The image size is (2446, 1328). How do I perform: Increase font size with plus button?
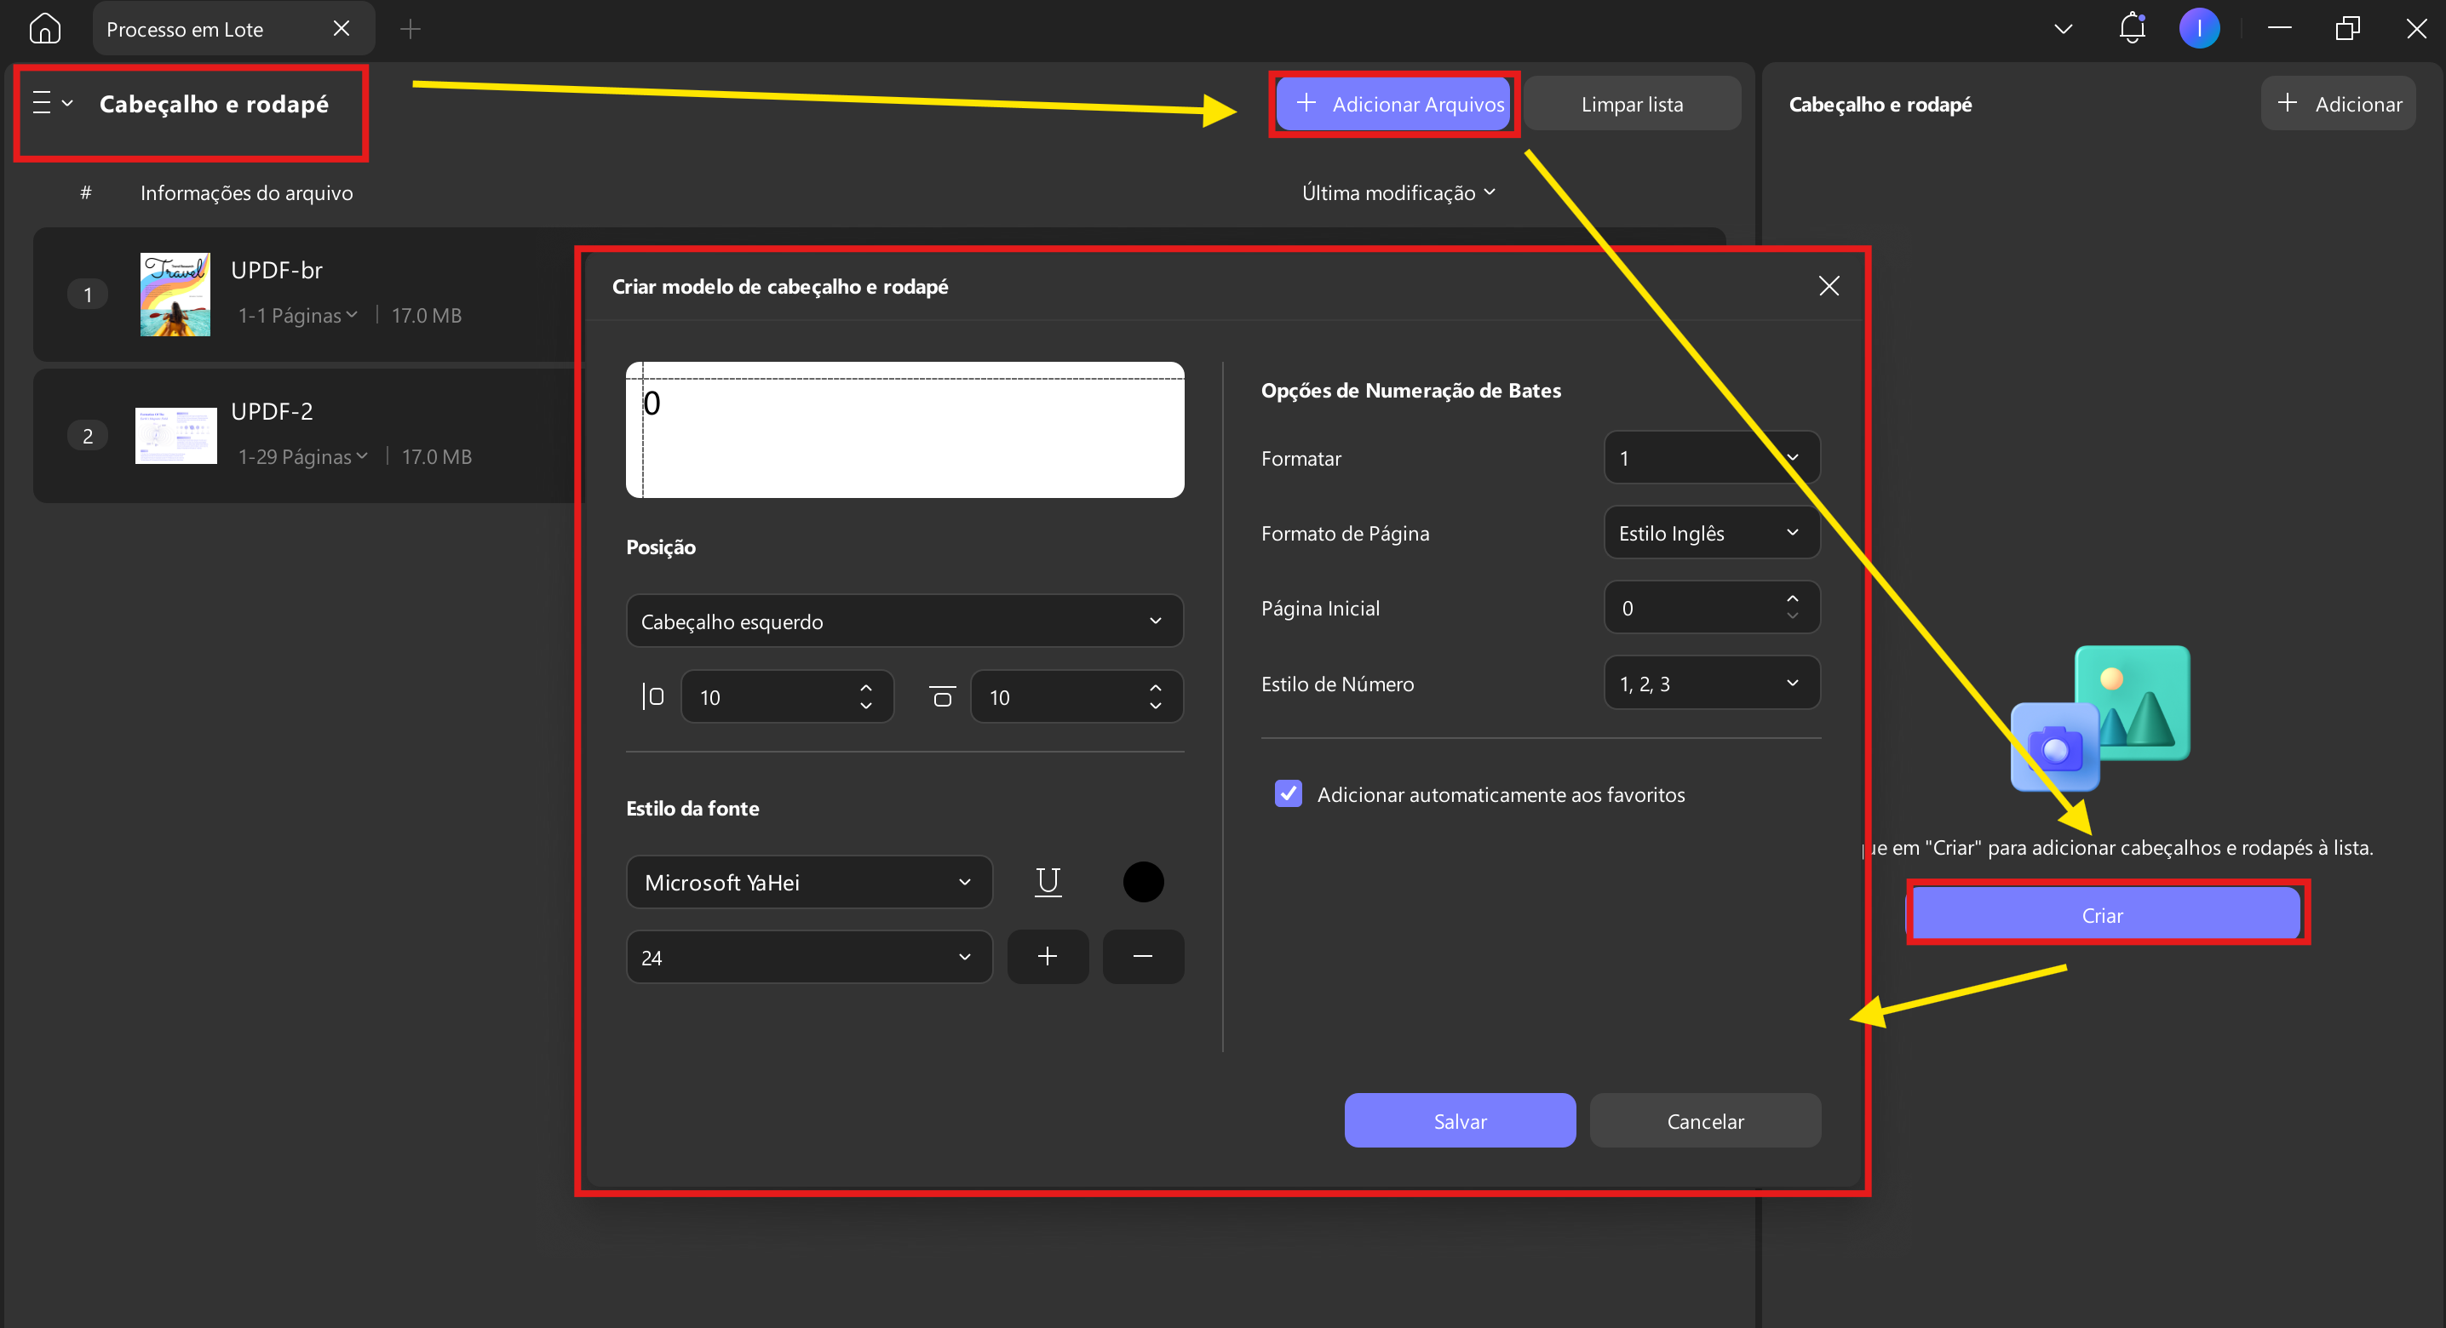[x=1048, y=957]
